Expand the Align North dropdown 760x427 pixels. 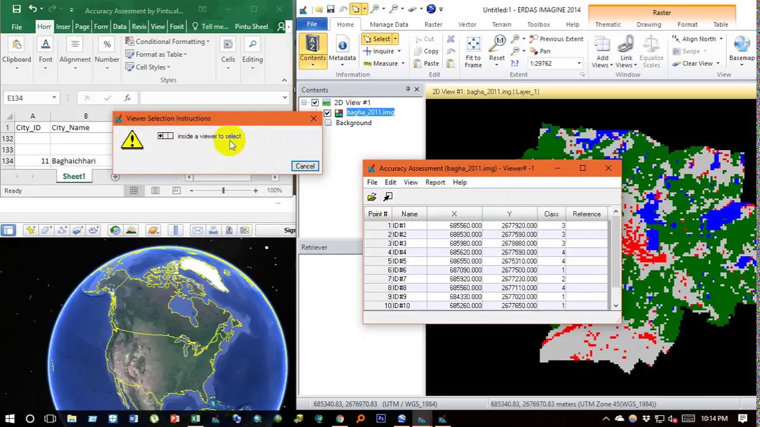pyautogui.click(x=721, y=39)
